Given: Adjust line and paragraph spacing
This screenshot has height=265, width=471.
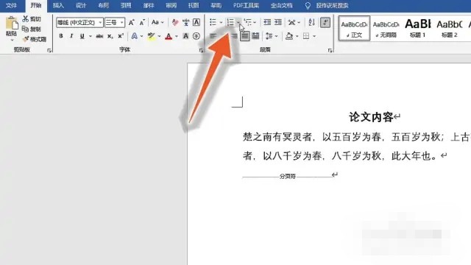Looking at the screenshot, I should point(269,36).
